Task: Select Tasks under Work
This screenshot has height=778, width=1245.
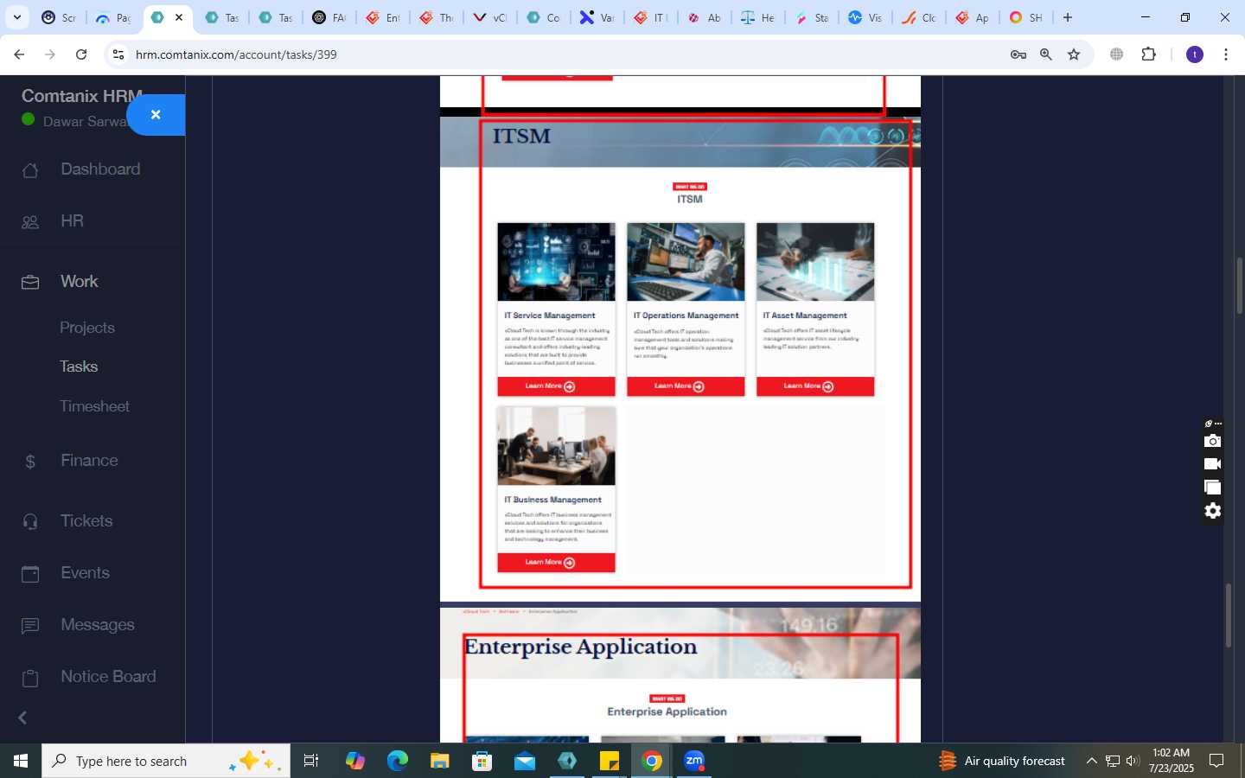Action: 79,367
